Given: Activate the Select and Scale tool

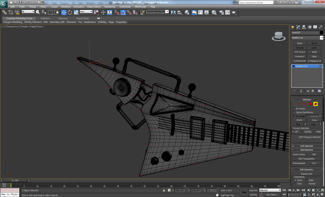Looking at the screenshot, I should 76,12.
